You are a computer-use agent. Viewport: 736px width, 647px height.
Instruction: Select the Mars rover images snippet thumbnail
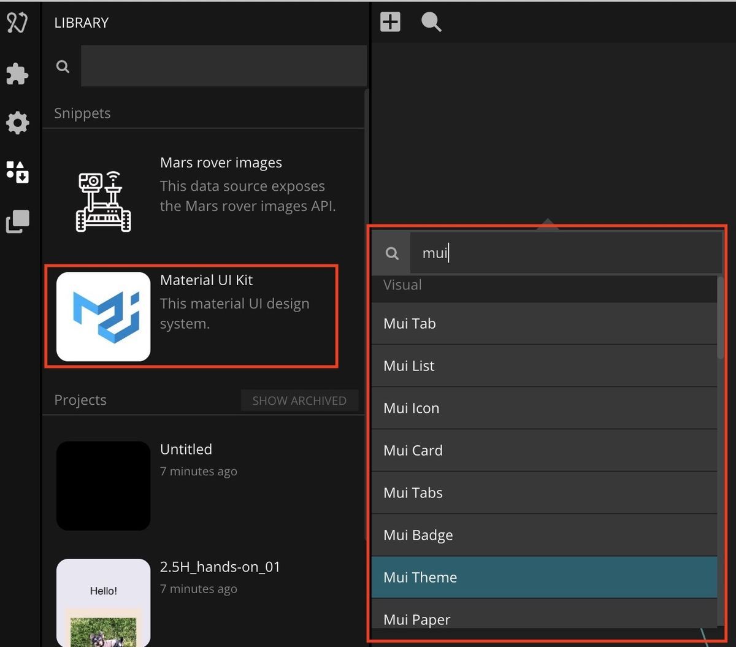pyautogui.click(x=103, y=201)
